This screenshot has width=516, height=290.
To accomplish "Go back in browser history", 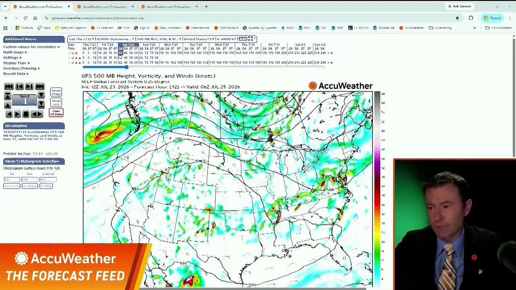I will [6, 18].
